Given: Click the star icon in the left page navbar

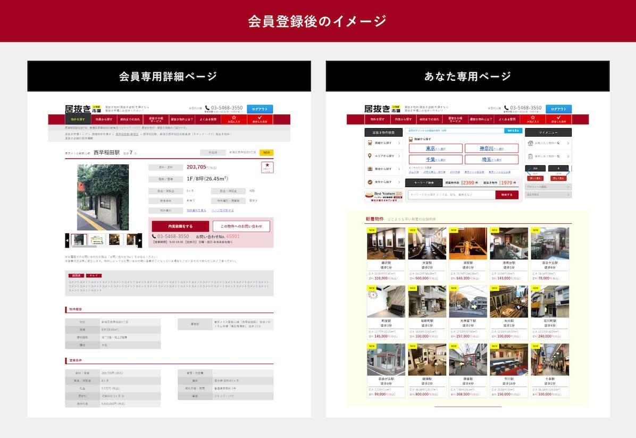Looking at the screenshot, I should pyautogui.click(x=234, y=117).
